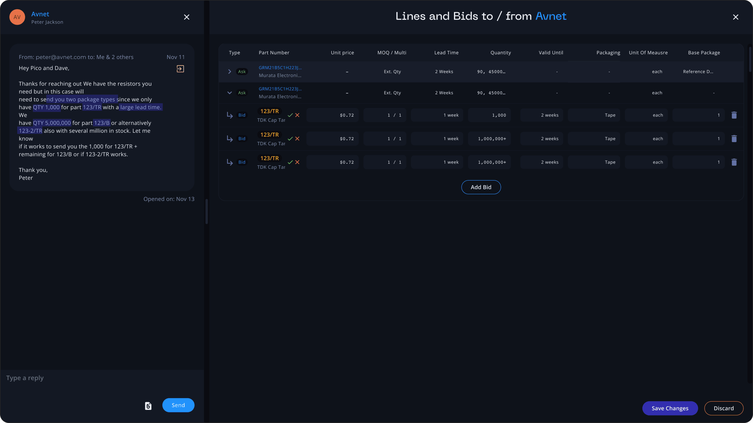
Task: Delete the bid with quantity 1,000
Action: point(734,115)
